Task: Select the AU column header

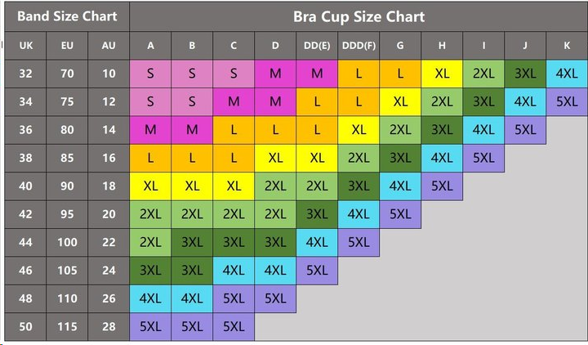Action: [109, 46]
